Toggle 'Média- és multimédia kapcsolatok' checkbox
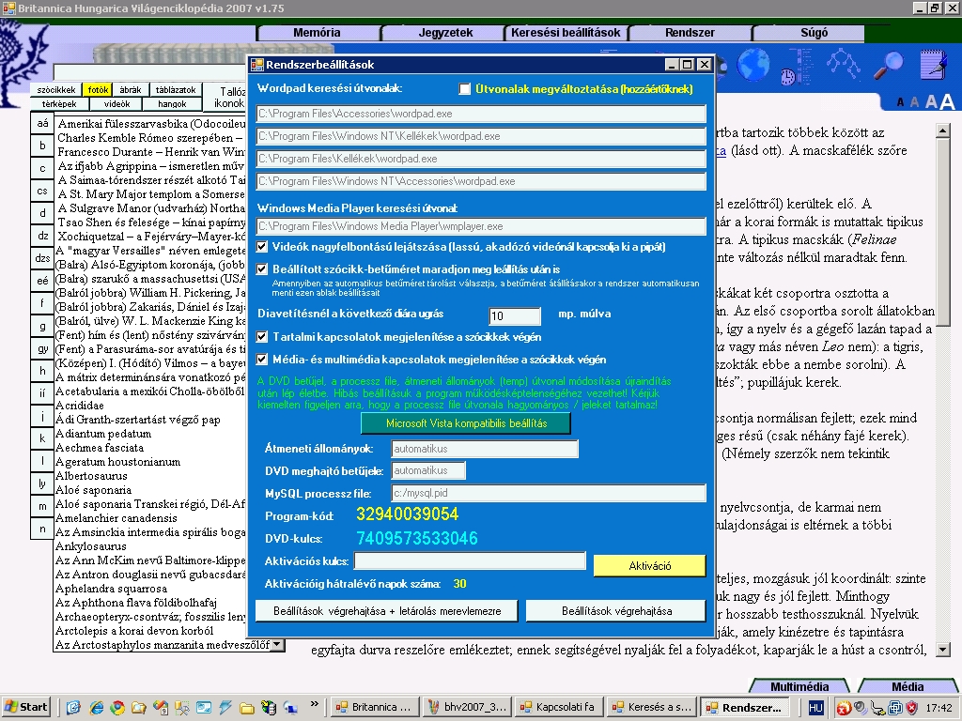 262,360
